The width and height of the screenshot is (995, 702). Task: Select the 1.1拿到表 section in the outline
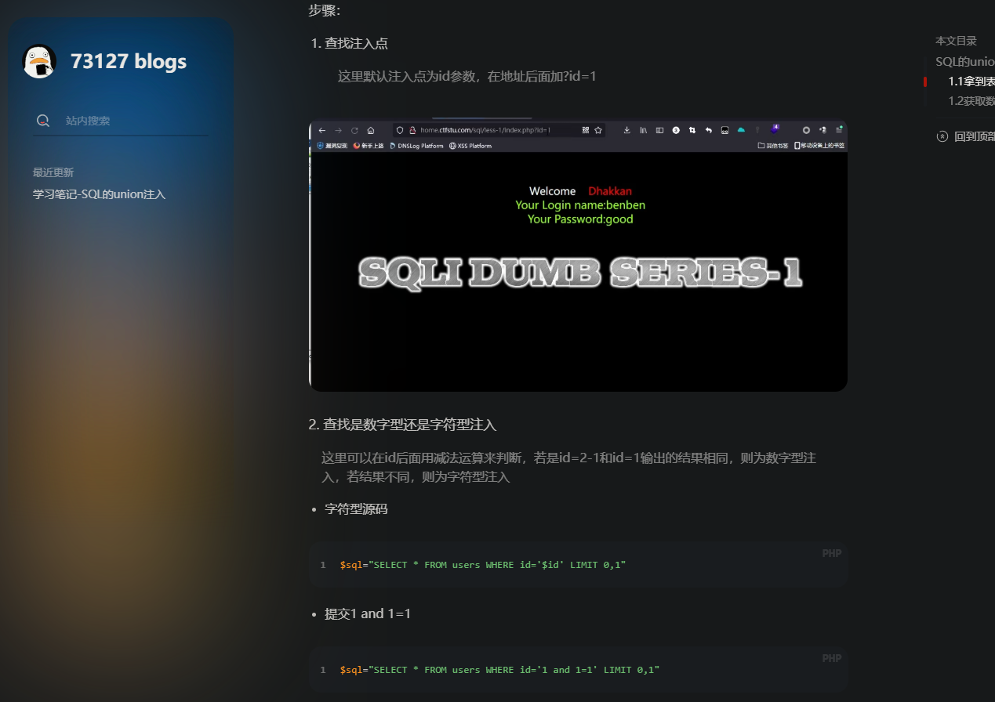coord(967,81)
